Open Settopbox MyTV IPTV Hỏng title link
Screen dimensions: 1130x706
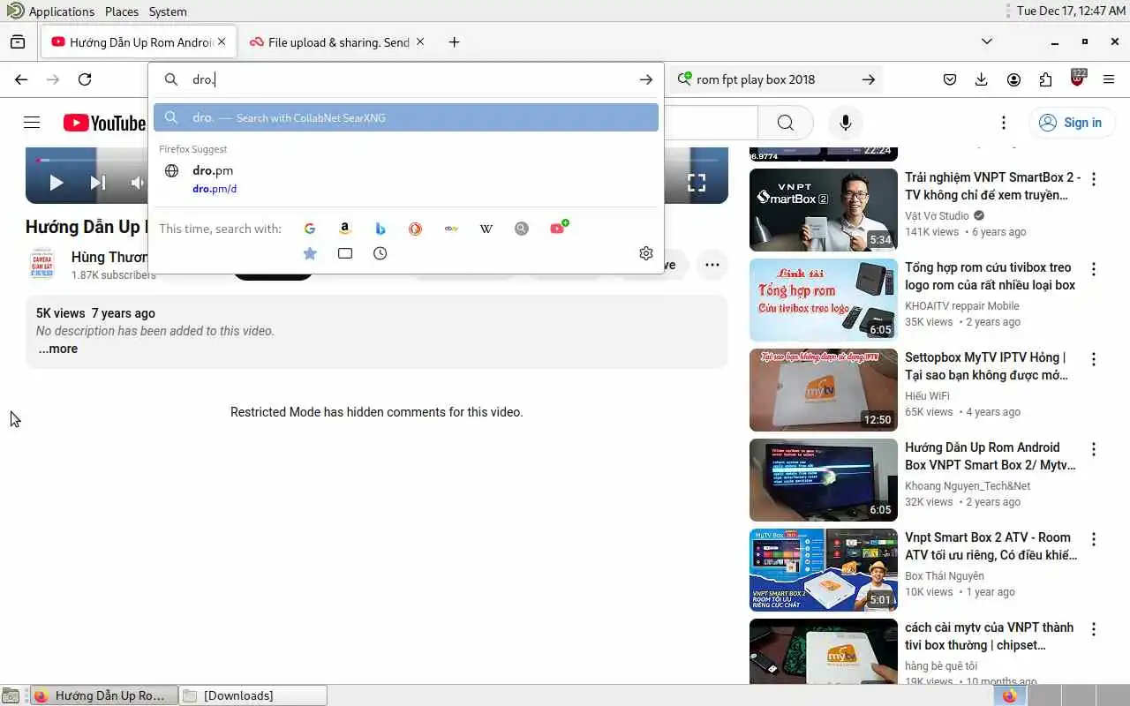coord(986,366)
